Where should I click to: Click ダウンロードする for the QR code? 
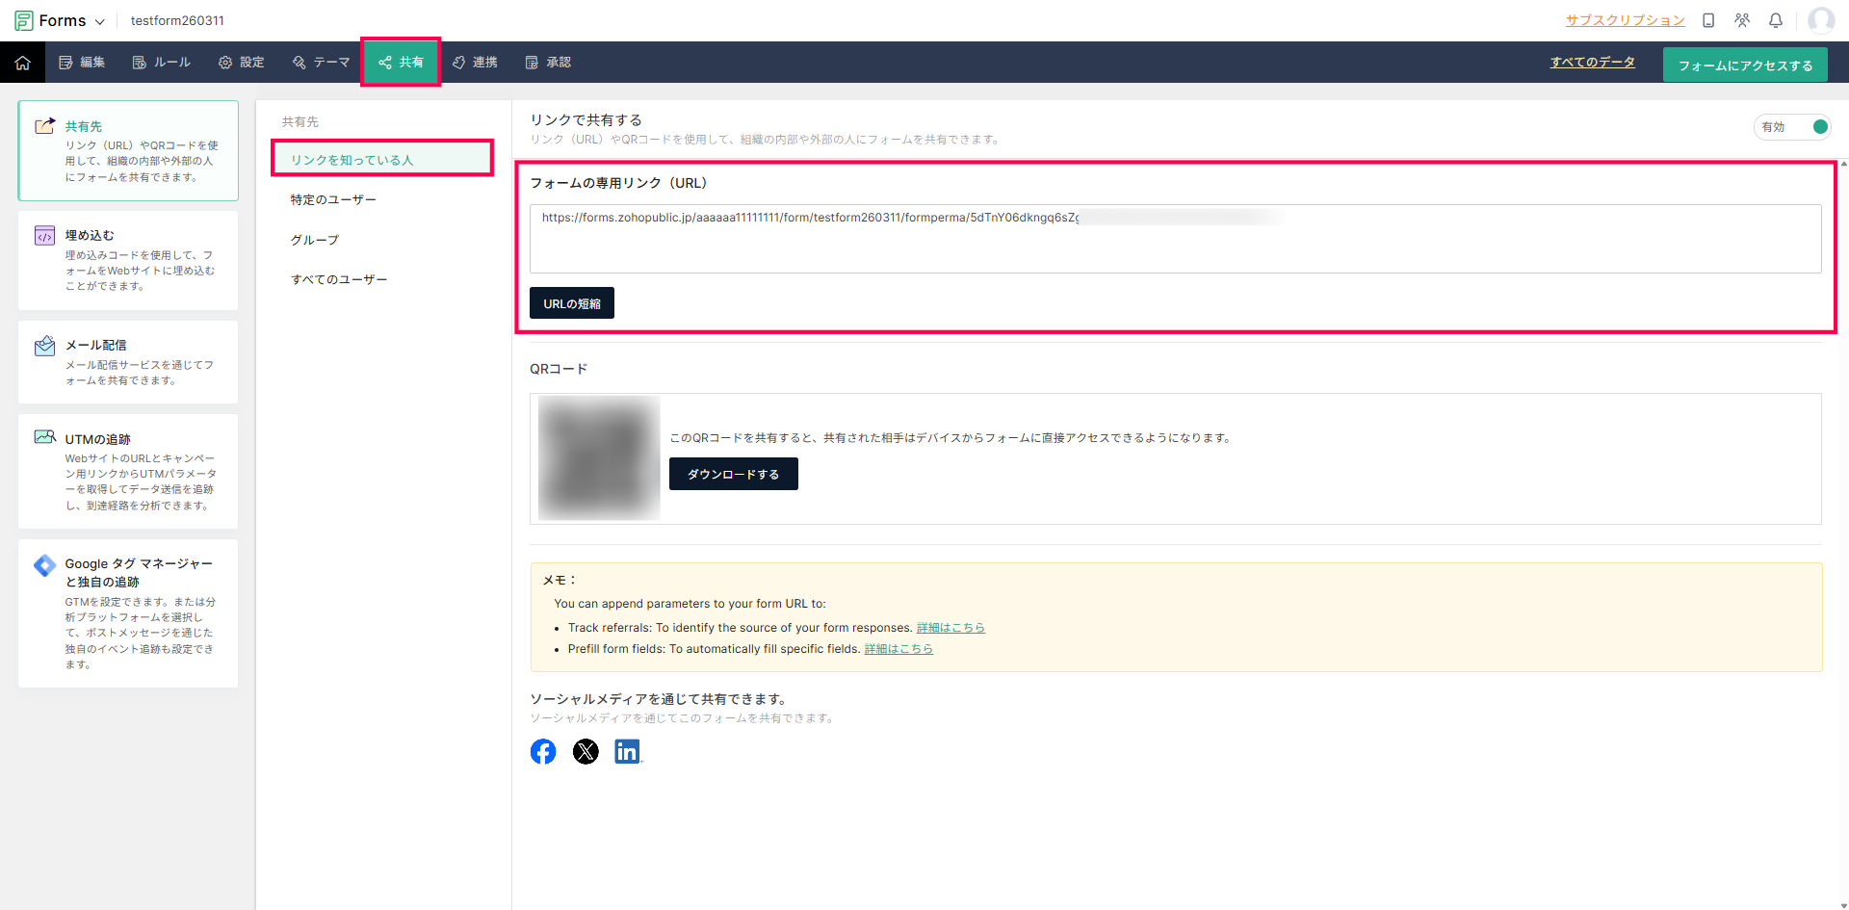[x=733, y=474]
